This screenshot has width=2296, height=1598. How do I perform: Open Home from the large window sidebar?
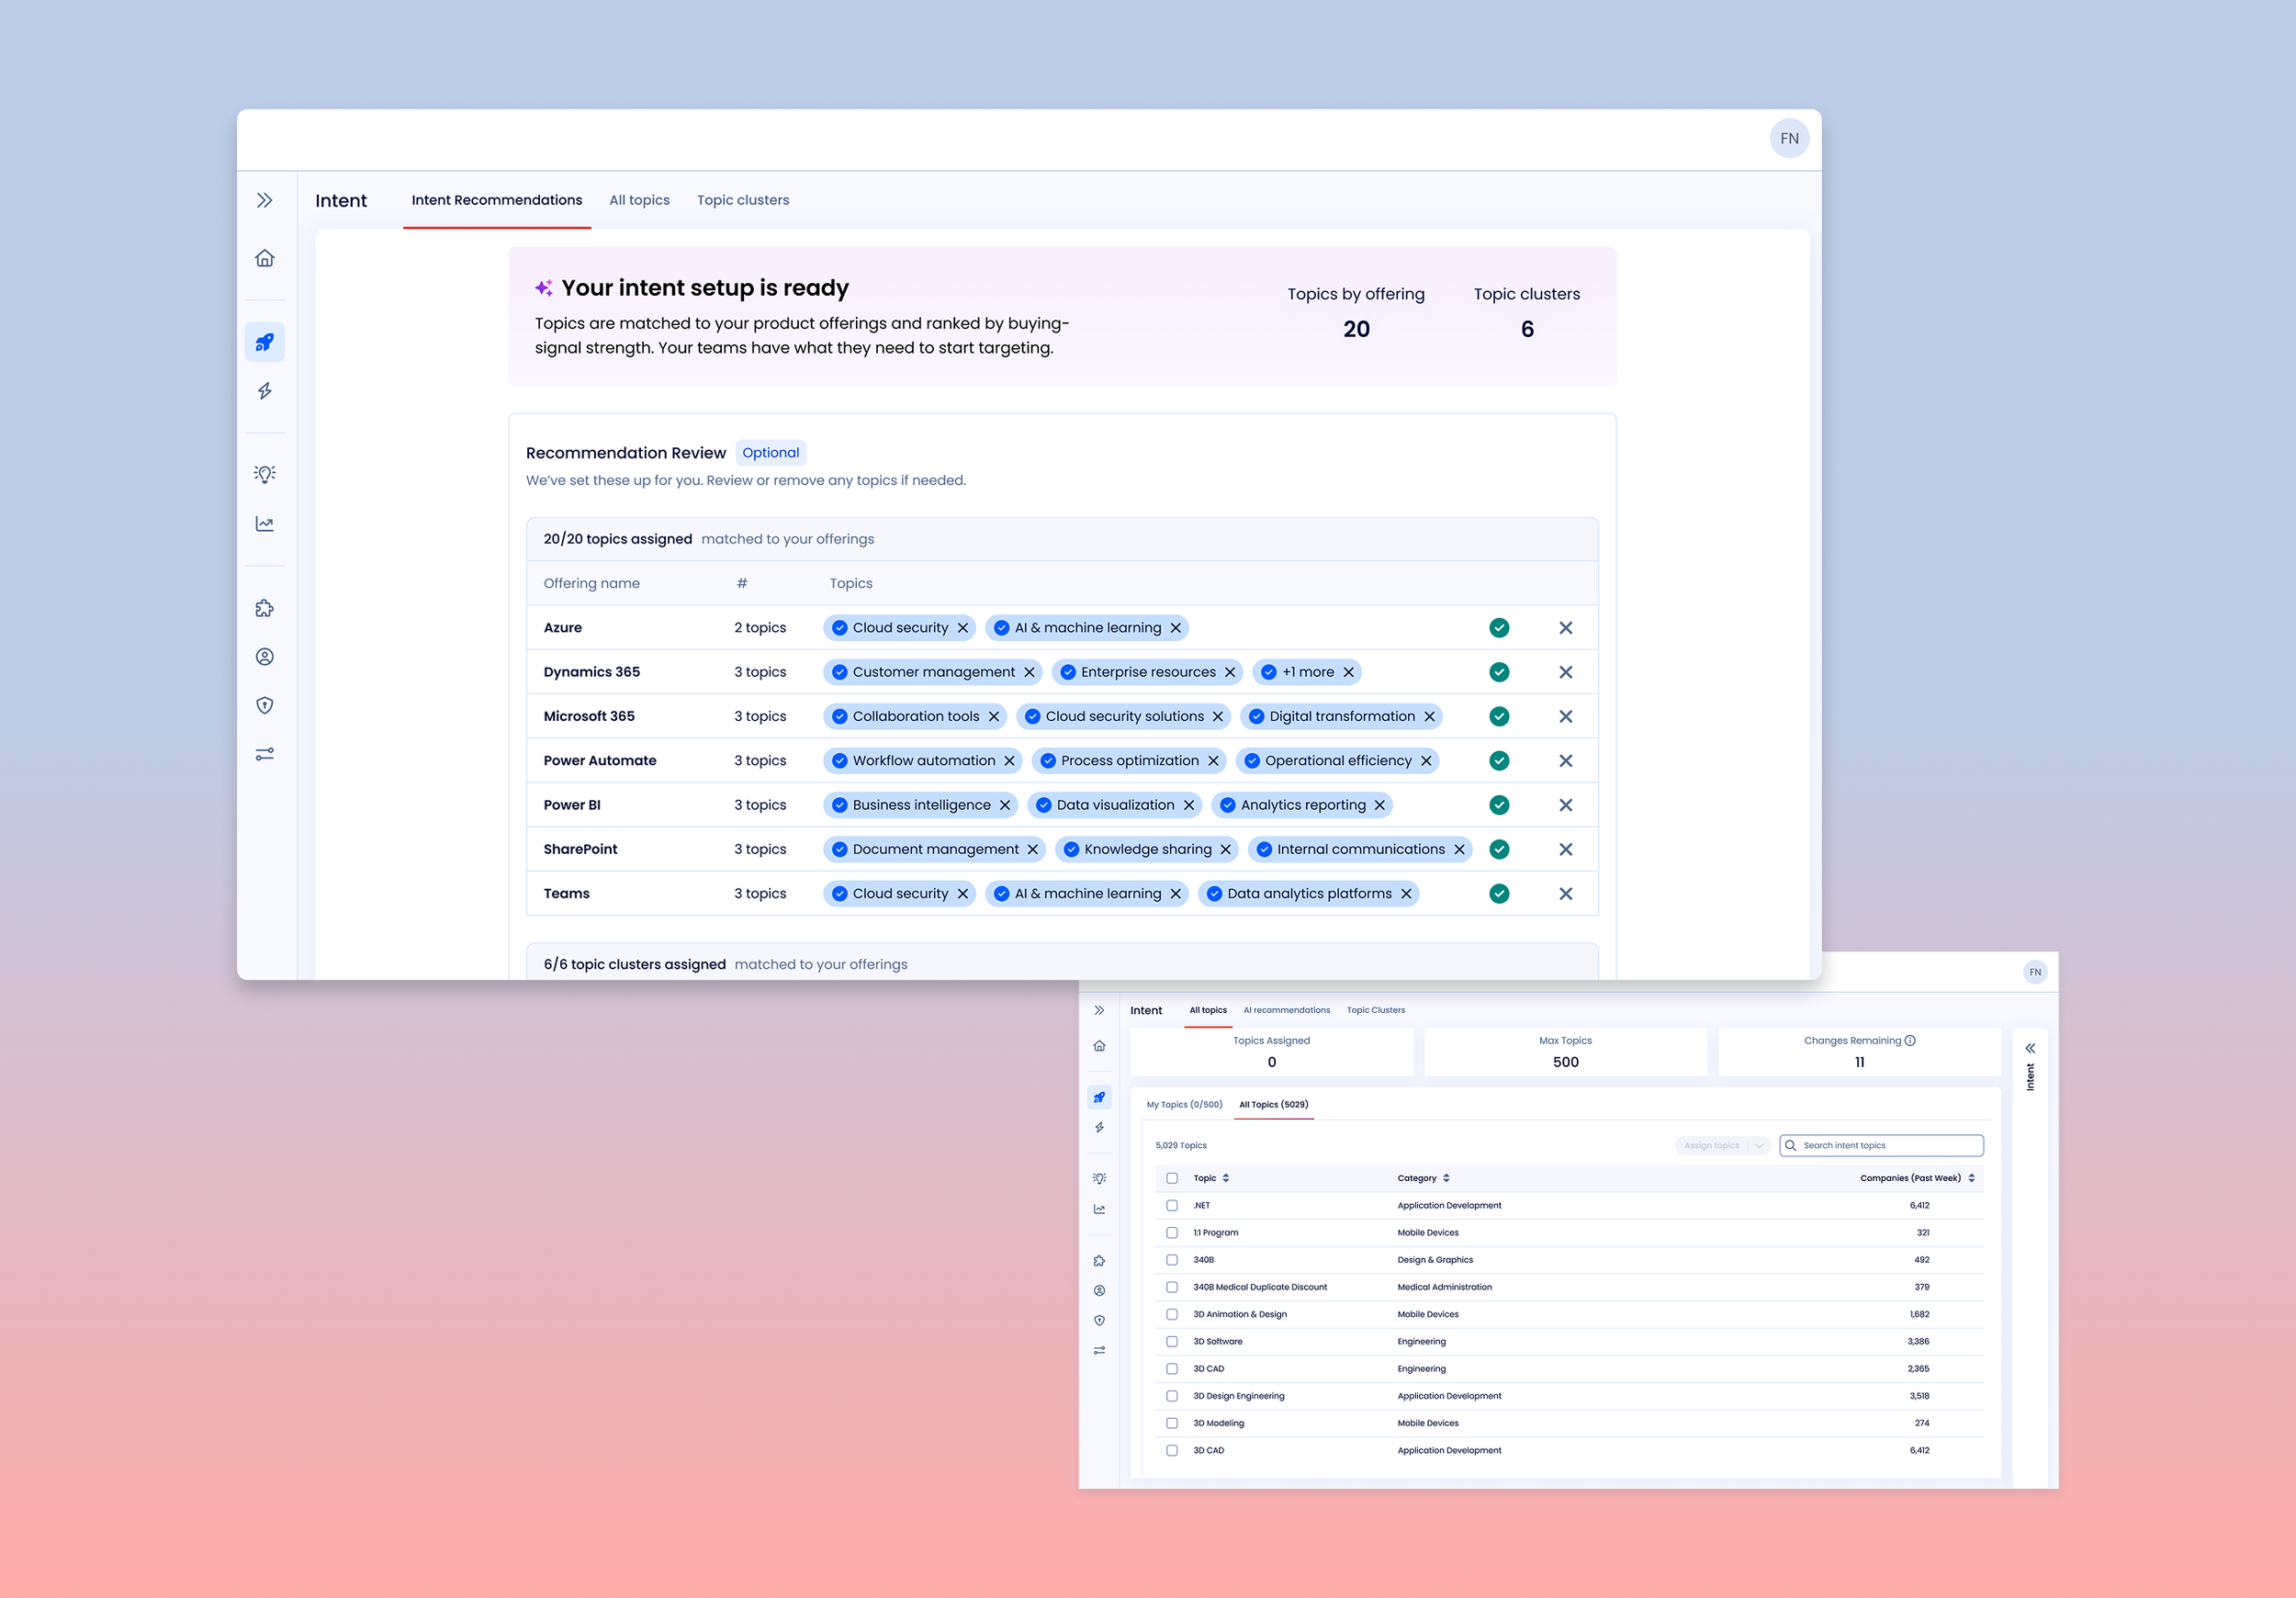point(264,258)
